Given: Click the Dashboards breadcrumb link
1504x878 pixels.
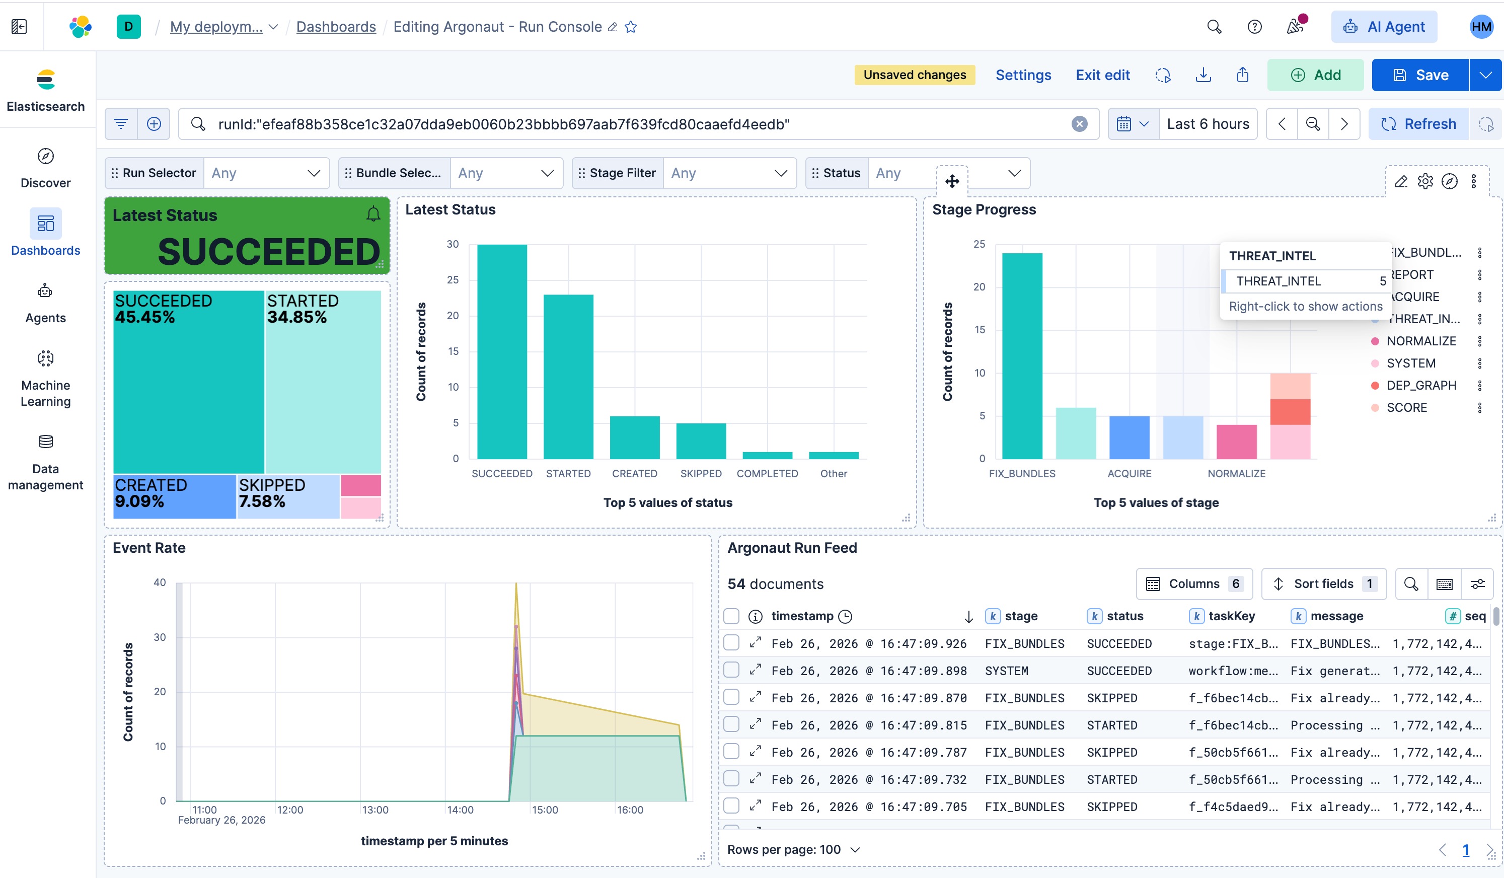Looking at the screenshot, I should (x=336, y=27).
